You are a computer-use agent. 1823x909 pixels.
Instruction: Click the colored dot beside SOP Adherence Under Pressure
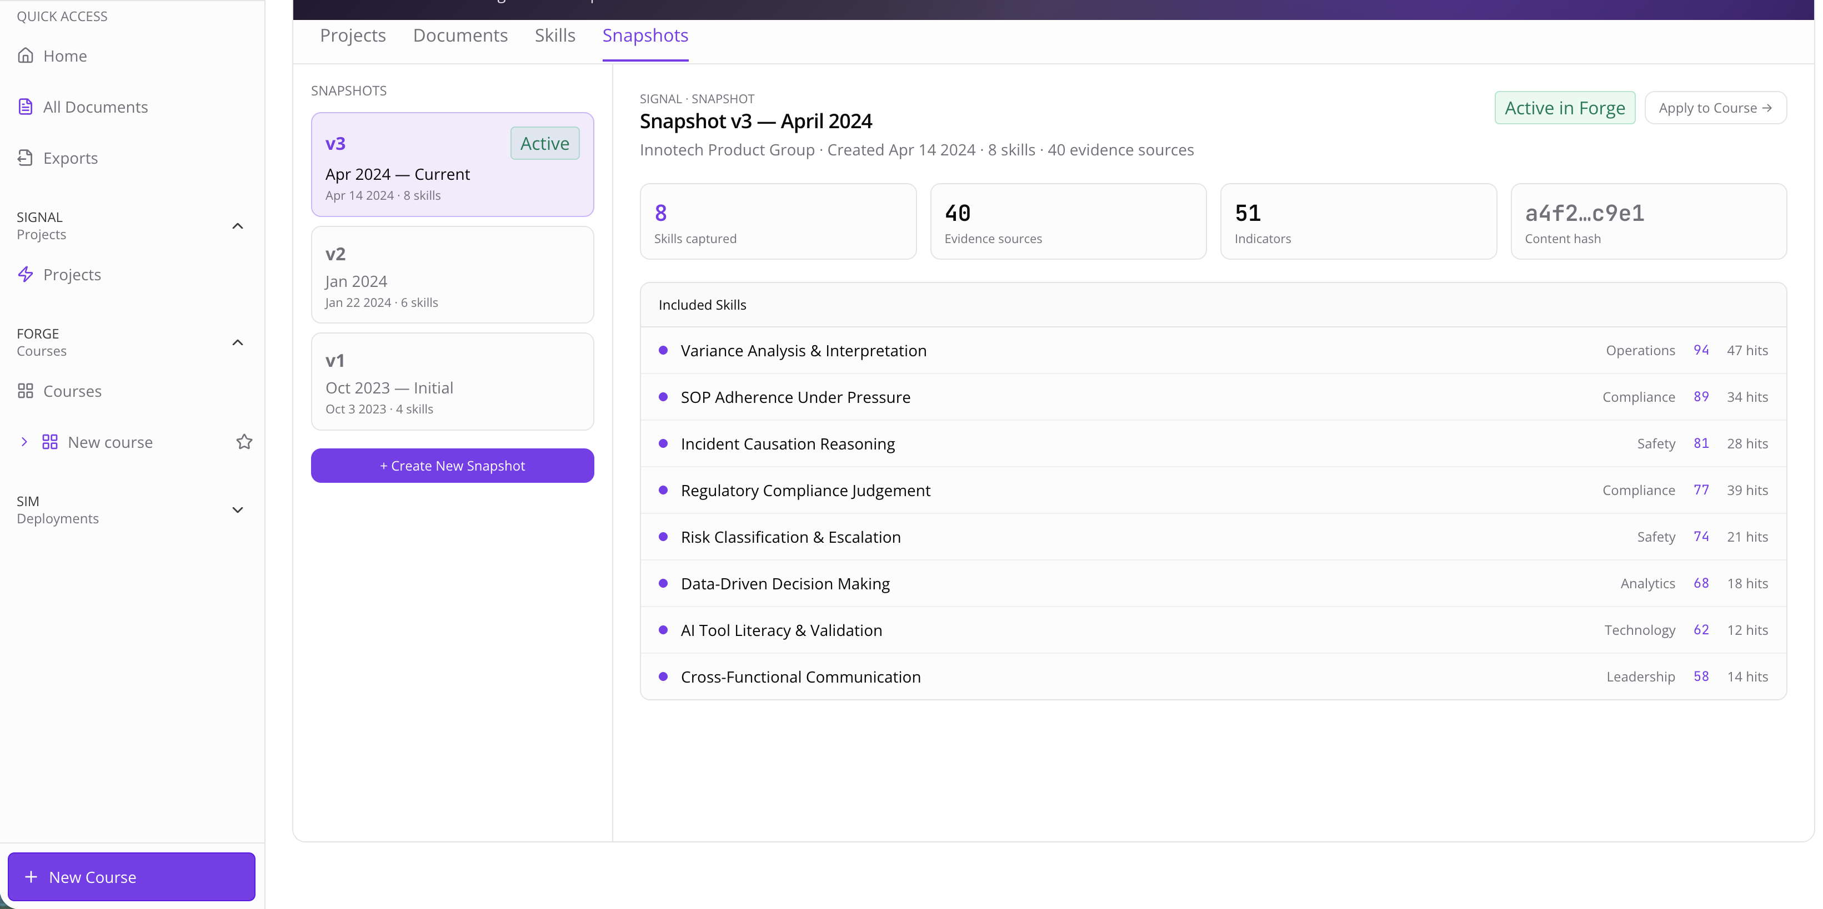click(x=664, y=397)
